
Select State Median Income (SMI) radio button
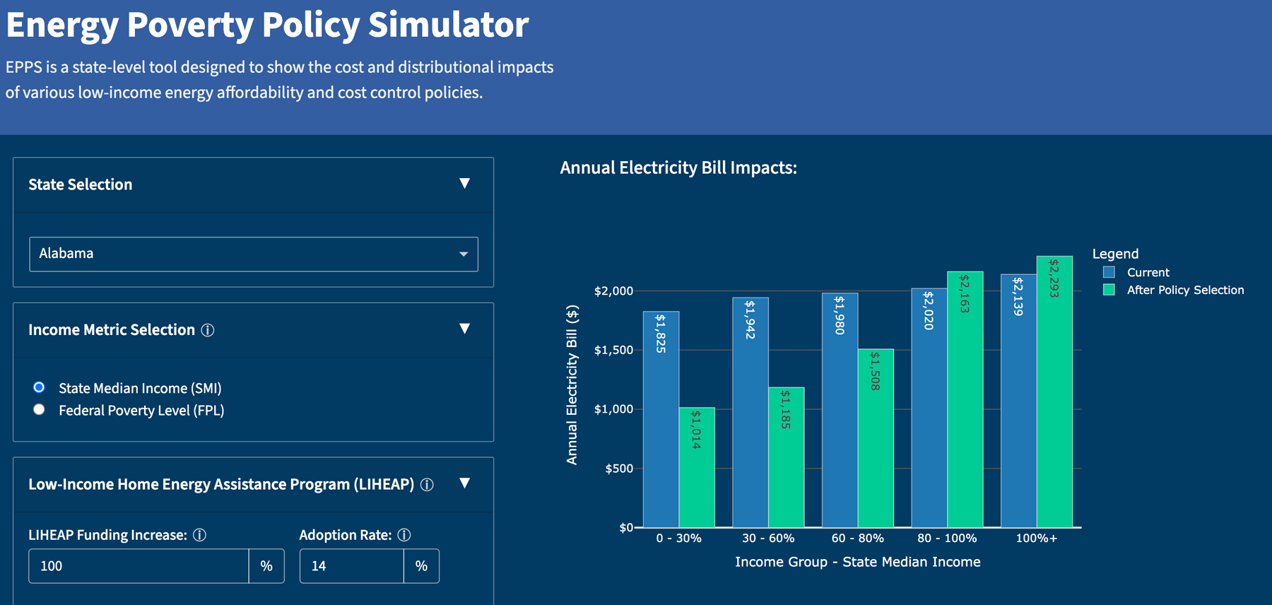(x=40, y=387)
